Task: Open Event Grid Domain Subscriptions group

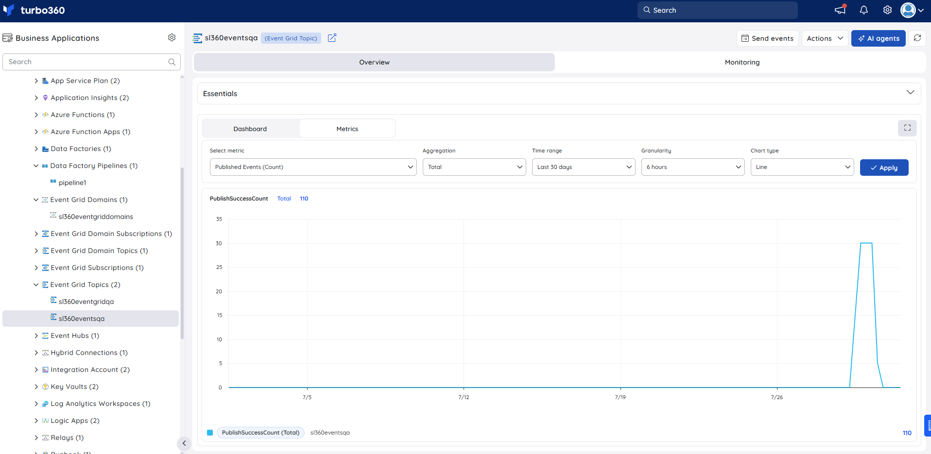Action: click(x=111, y=234)
